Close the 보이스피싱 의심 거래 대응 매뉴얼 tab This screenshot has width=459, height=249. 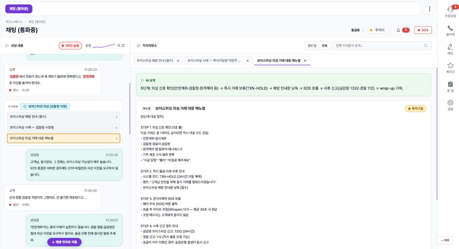click(x=305, y=61)
